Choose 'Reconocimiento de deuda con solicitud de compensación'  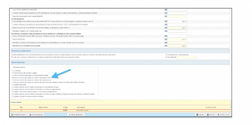pyautogui.click(x=13, y=80)
